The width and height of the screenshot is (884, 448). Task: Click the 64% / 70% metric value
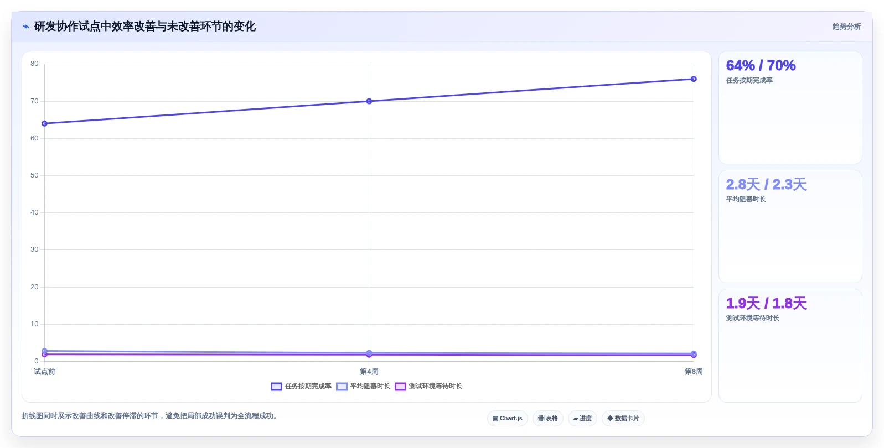761,66
